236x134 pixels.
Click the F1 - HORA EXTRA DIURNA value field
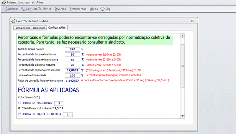point(59,103)
